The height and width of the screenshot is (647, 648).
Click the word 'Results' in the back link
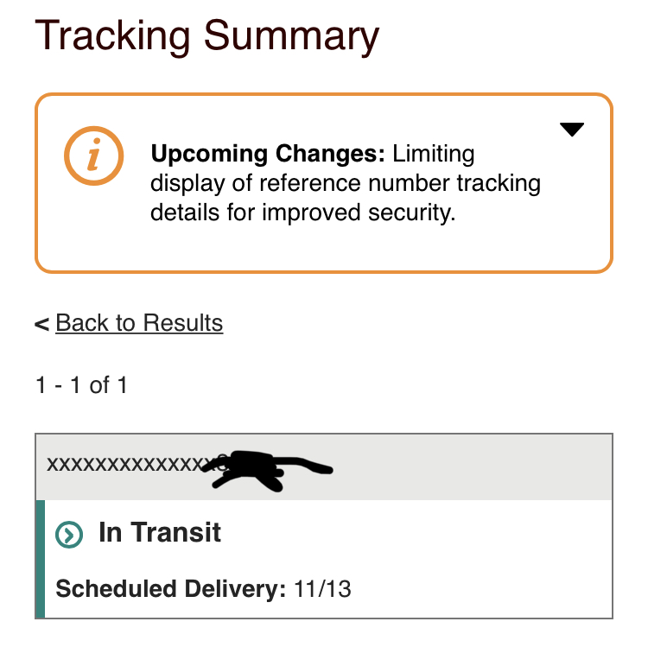(x=182, y=323)
